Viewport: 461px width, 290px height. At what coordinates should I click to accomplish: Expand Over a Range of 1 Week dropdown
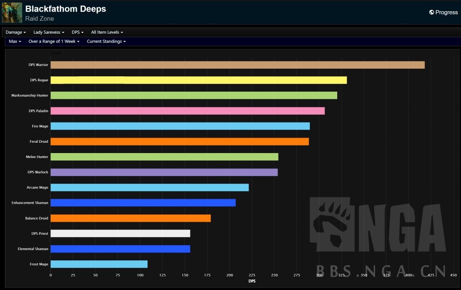[x=54, y=41]
